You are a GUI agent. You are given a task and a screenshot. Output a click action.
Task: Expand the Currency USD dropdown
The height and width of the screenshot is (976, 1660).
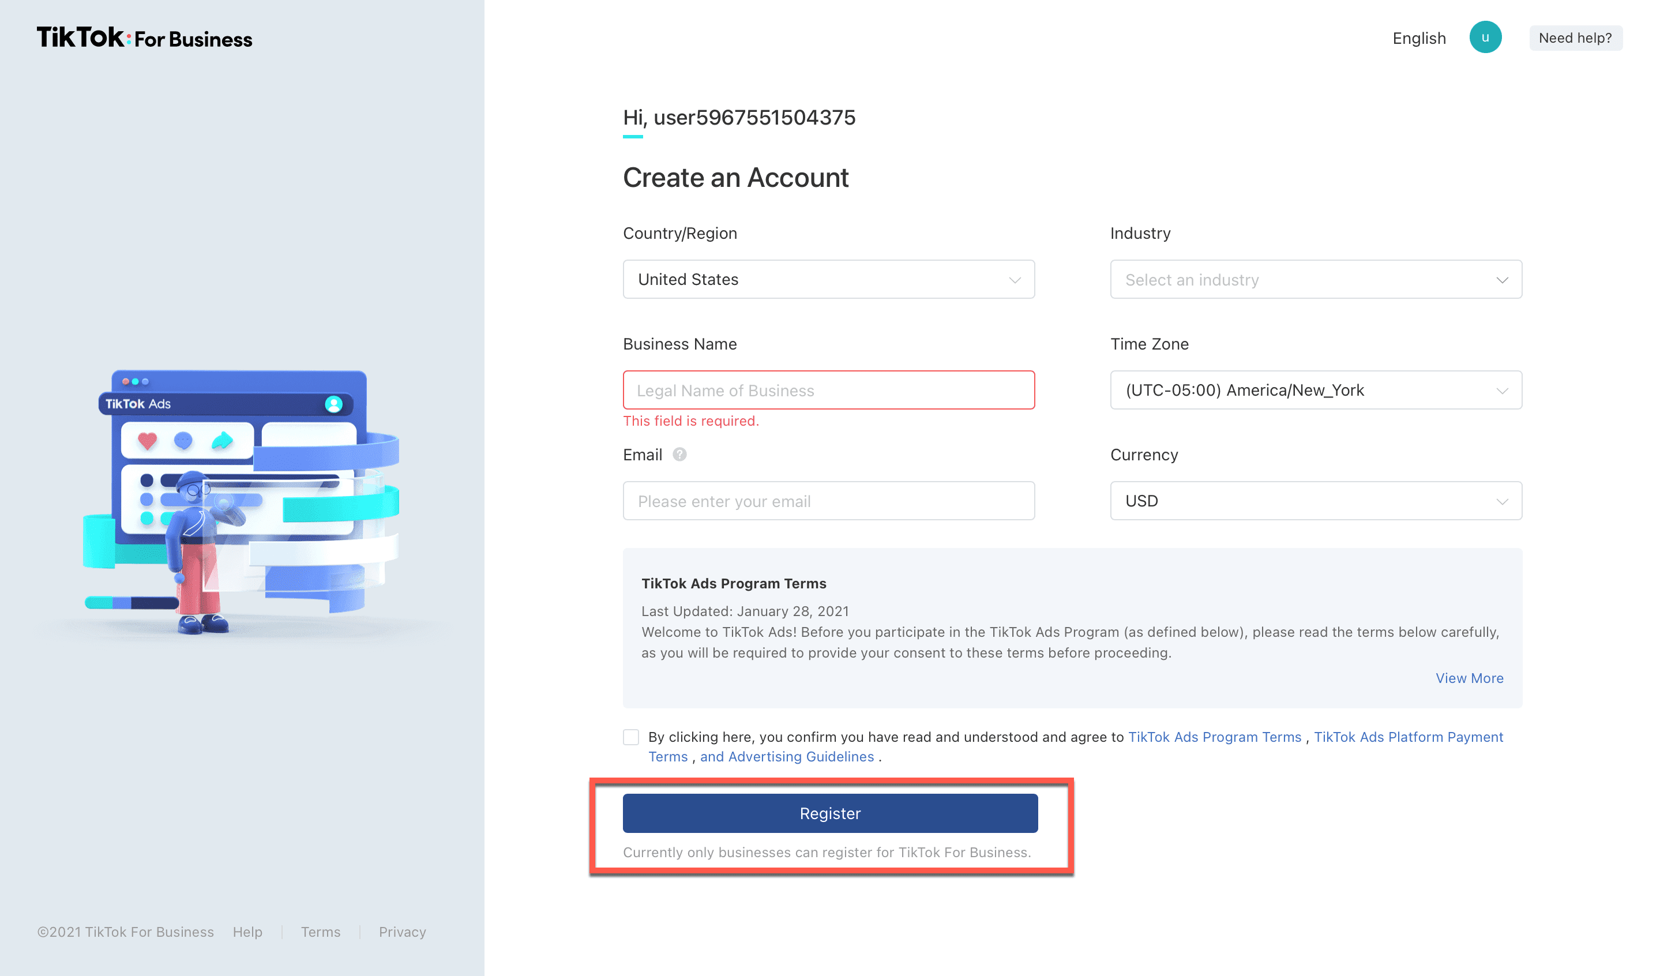1316,501
